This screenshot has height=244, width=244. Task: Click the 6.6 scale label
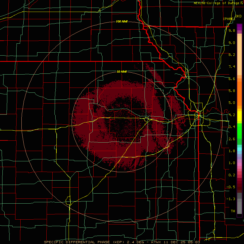[232, 79]
